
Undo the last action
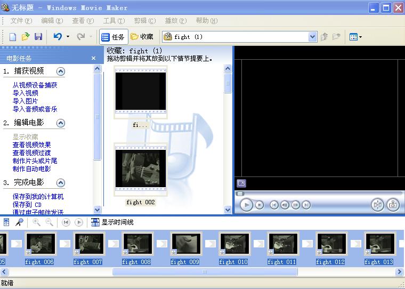coord(58,37)
